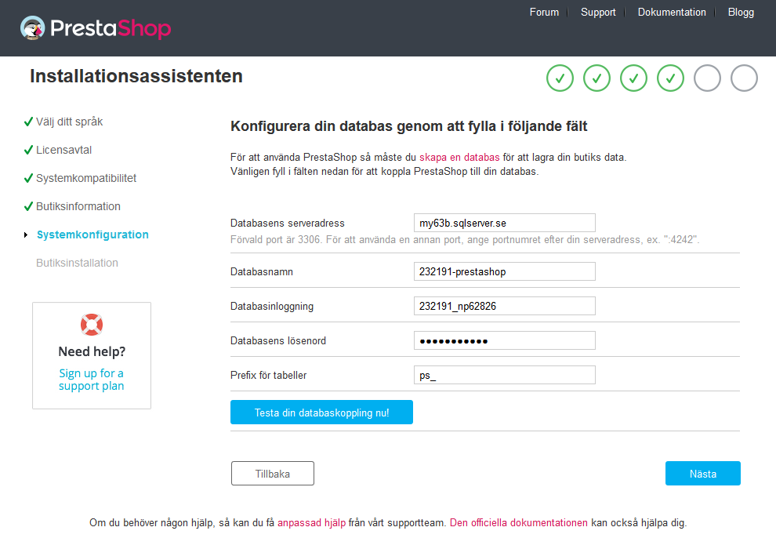Focus the Databasens lösenord password field

(x=504, y=340)
